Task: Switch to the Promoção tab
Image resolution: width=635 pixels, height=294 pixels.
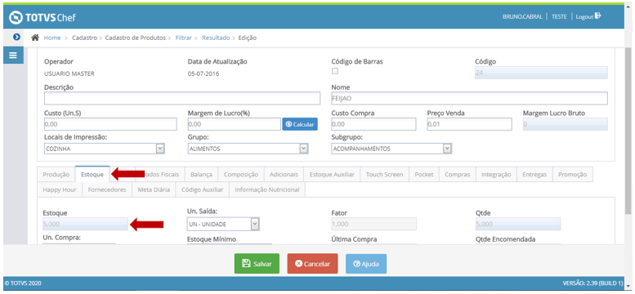Action: pos(572,175)
